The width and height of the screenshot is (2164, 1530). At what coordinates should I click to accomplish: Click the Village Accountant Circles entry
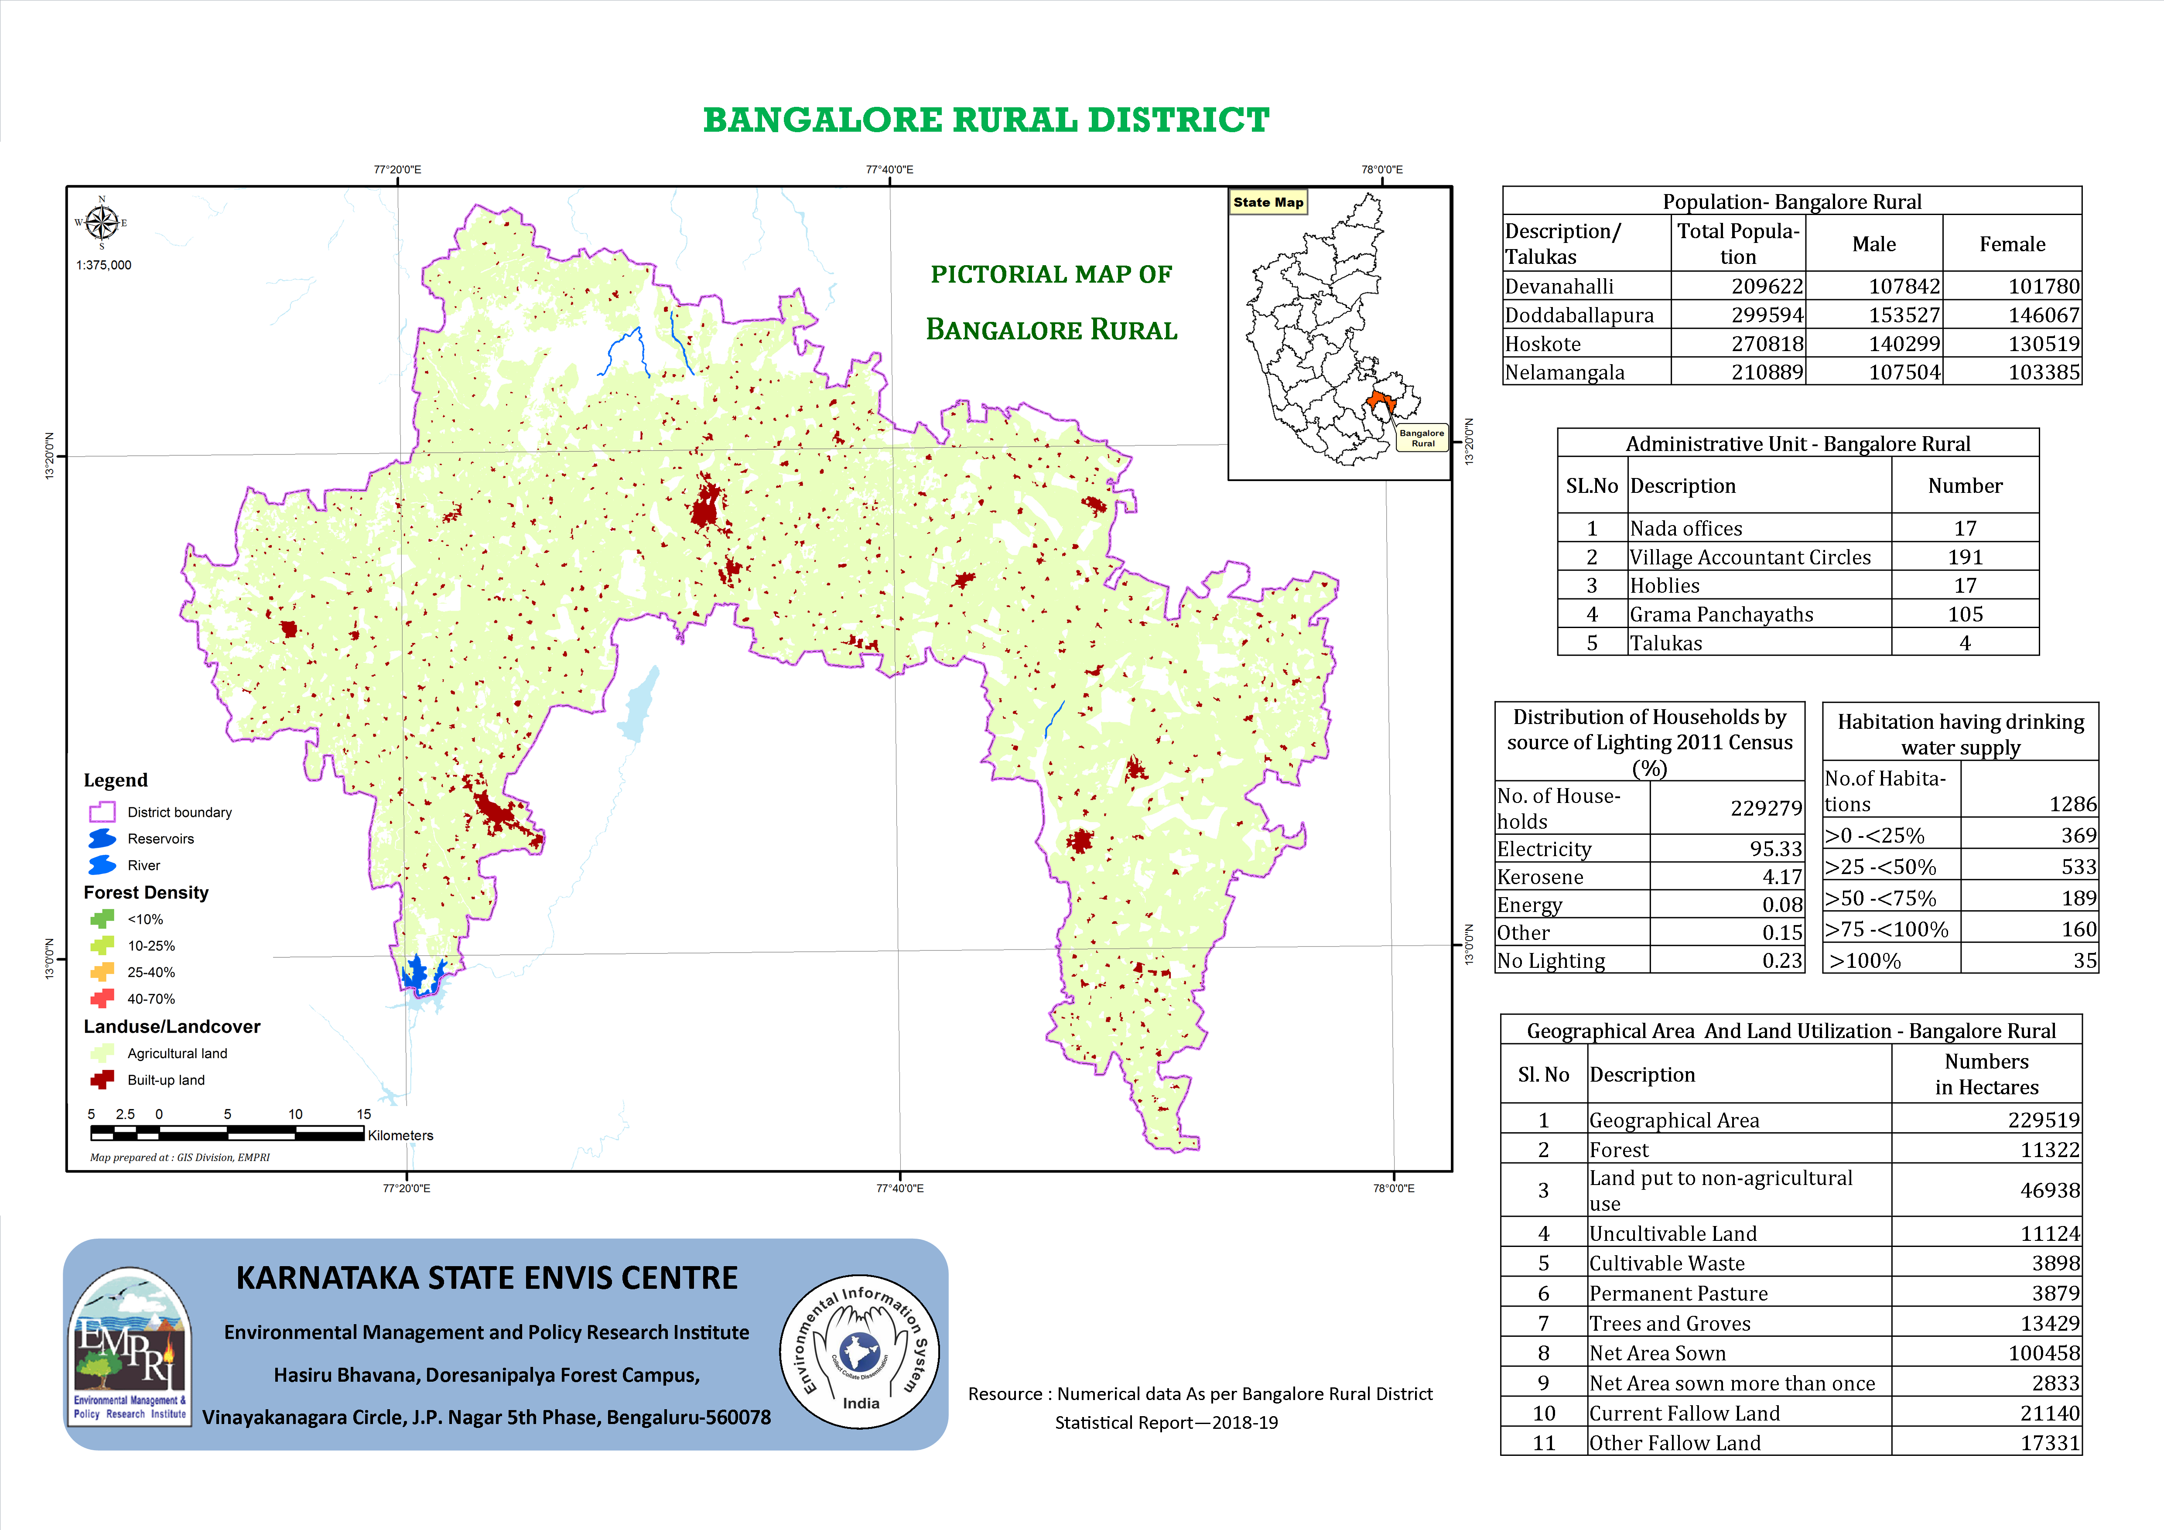[1750, 557]
